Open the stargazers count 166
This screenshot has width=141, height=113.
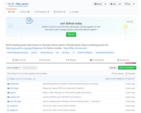[x=120, y=4]
